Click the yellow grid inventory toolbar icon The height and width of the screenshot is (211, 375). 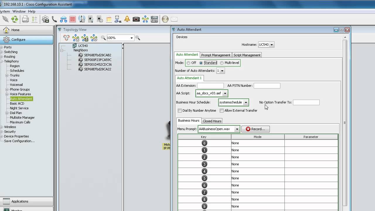tap(109, 19)
